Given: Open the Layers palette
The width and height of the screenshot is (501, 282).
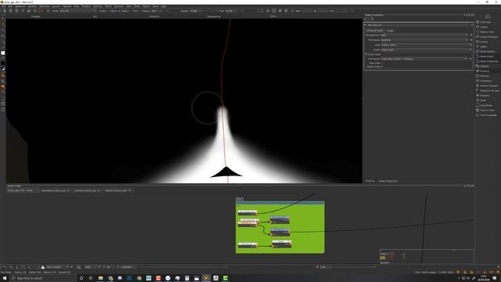Looking at the screenshot, I should (x=484, y=42).
